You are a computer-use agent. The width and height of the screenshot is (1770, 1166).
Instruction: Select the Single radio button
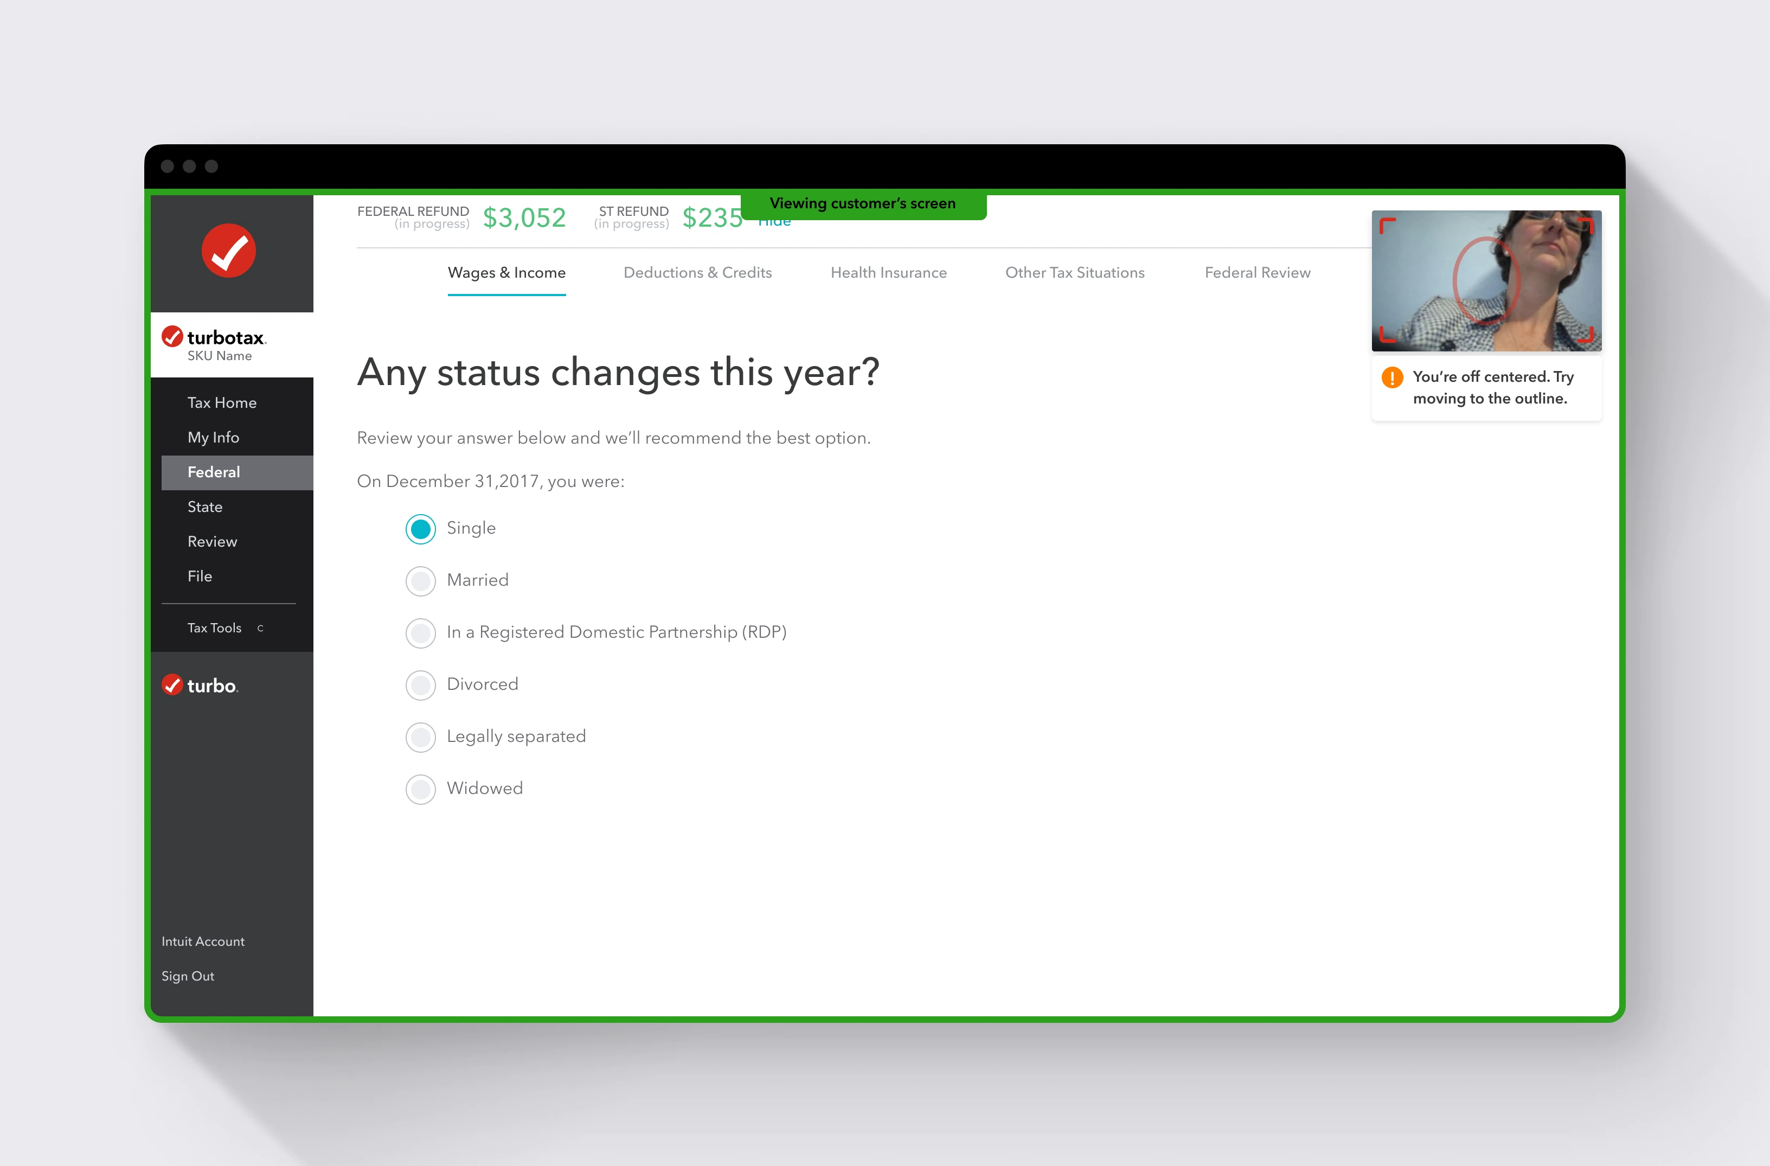point(420,529)
